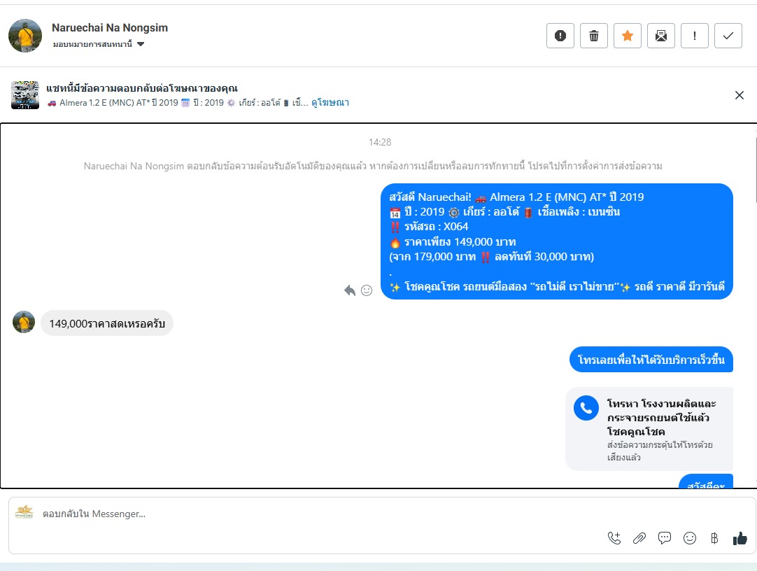Mark the conversation as unread
The image size is (757, 571).
tap(661, 36)
